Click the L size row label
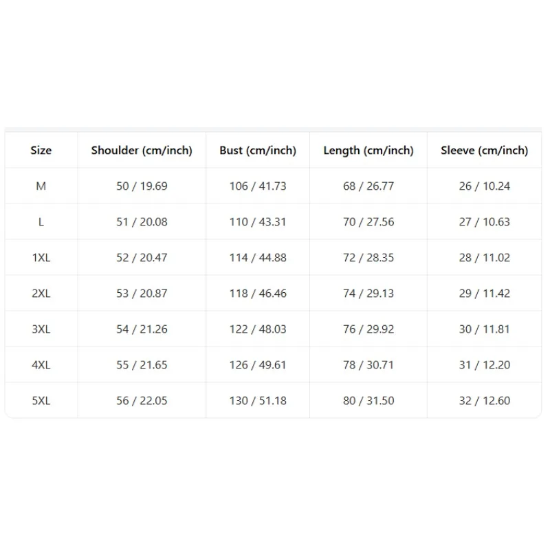 41,221
